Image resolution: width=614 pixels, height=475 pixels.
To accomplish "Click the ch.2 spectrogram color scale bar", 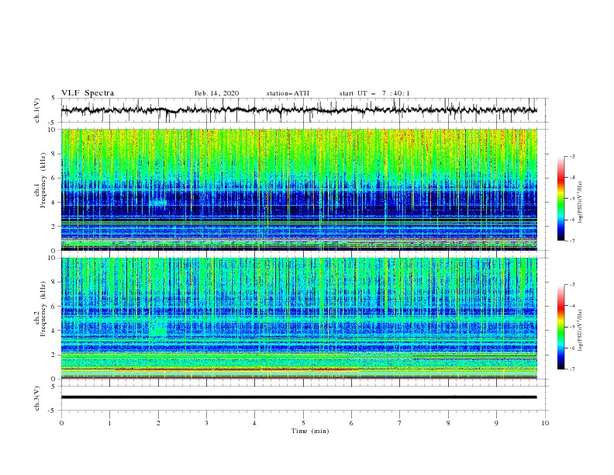I will [561, 327].
